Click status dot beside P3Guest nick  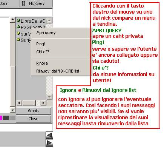click(x=18, y=27)
